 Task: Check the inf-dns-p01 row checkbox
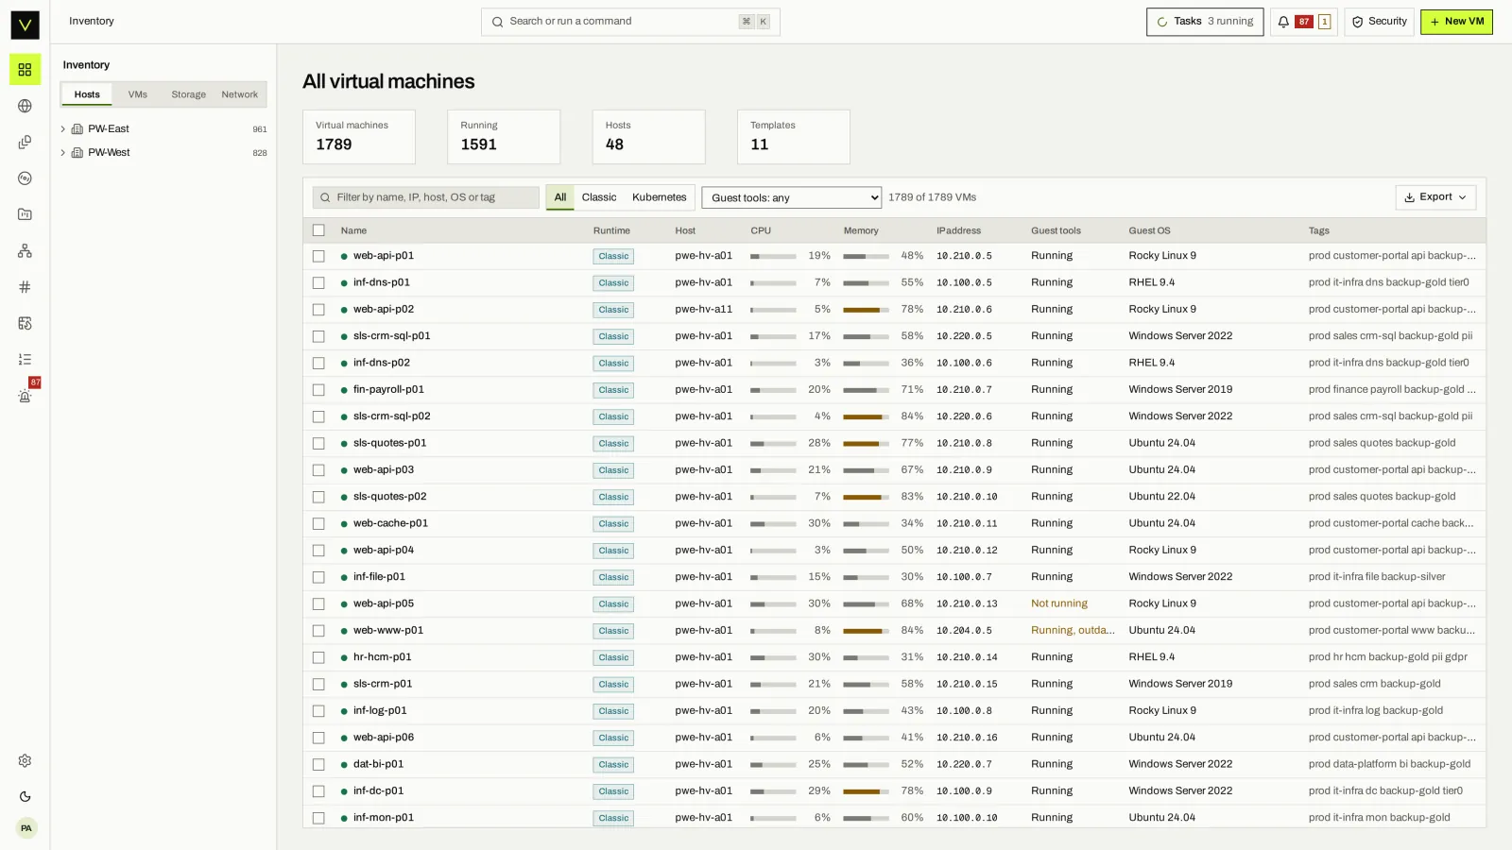318,282
